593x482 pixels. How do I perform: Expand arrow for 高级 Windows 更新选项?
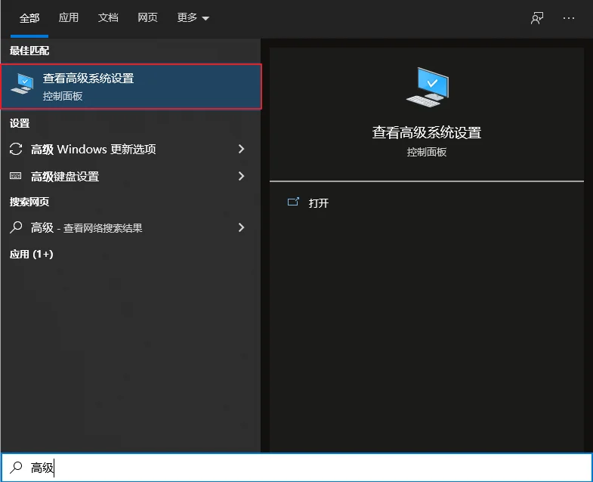point(241,149)
